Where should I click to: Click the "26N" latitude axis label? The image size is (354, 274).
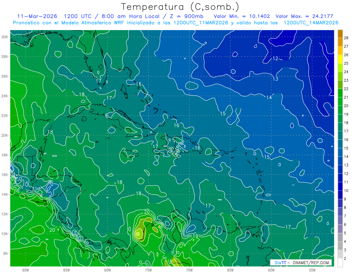tap(5, 76)
